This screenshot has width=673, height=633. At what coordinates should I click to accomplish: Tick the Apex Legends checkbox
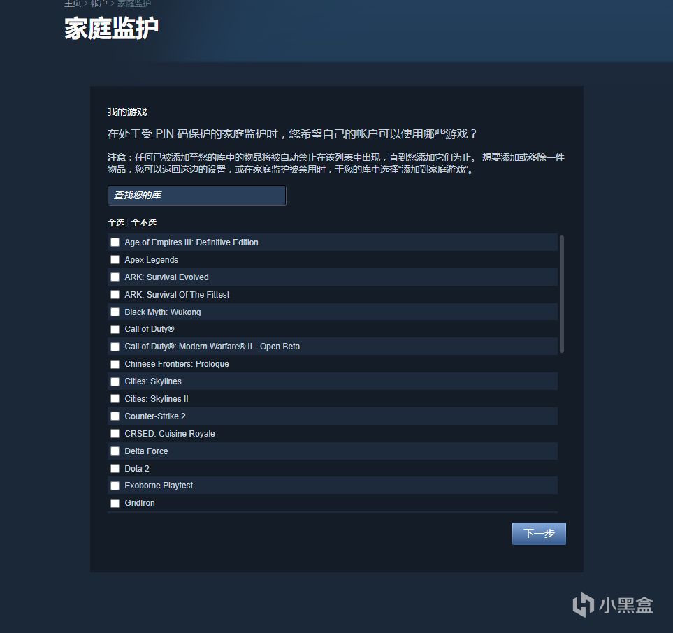pyautogui.click(x=115, y=260)
